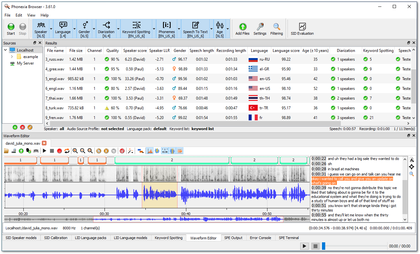
Task: Add a new source with green plus
Action: (x=15, y=127)
